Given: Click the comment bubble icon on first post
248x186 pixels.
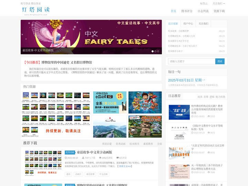Looking at the screenshot, I should pos(117,158).
